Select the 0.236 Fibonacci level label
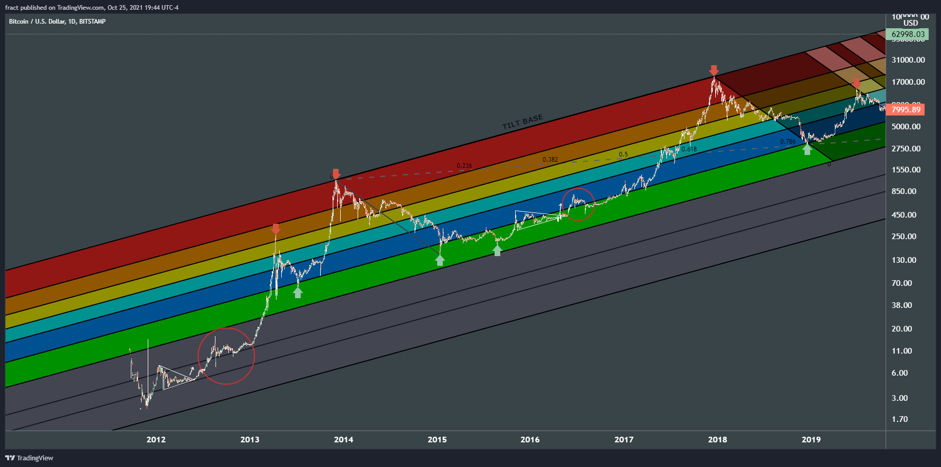 [x=464, y=166]
